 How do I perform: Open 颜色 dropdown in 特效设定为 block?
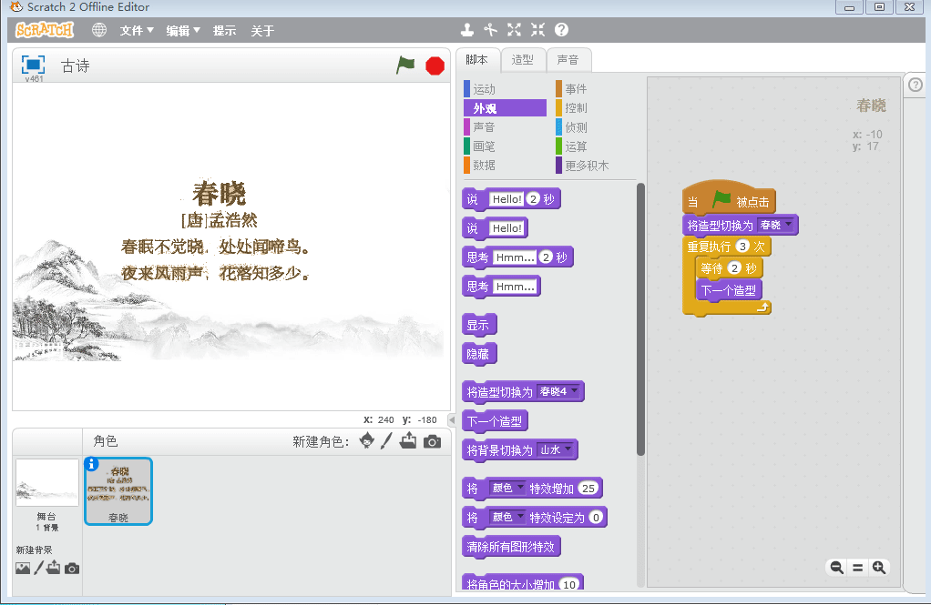(x=507, y=518)
